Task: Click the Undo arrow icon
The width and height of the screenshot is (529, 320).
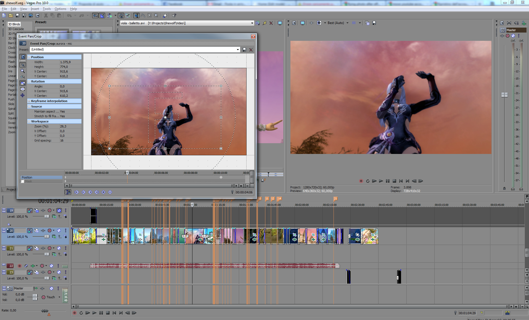Action: click(x=69, y=15)
